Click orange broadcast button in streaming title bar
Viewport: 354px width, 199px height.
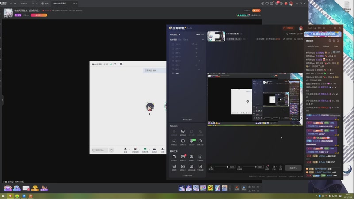point(288,28)
